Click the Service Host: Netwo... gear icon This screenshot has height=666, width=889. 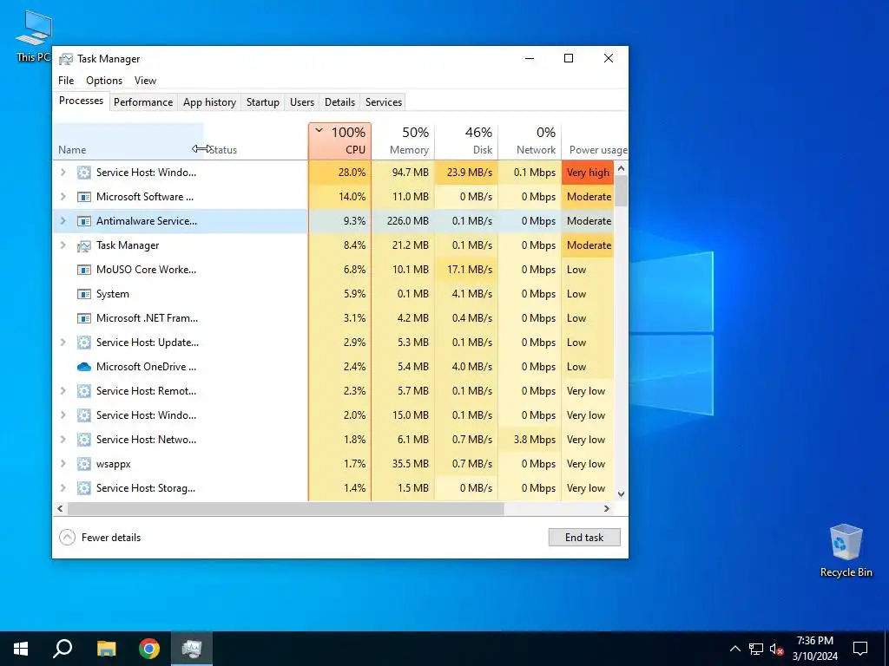[x=84, y=440]
